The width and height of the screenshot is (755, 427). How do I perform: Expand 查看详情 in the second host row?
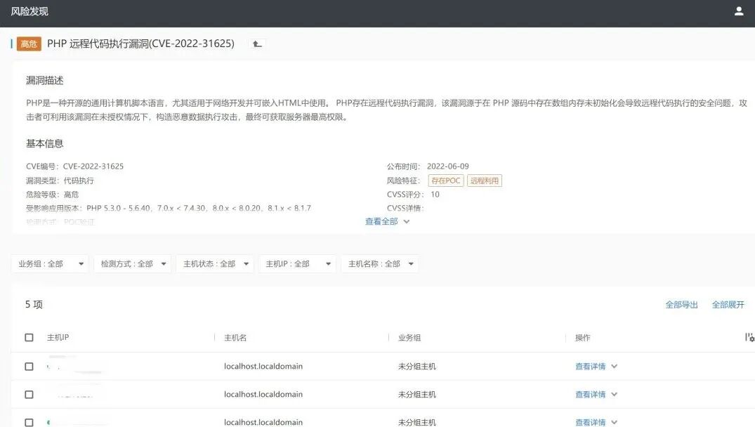(596, 394)
